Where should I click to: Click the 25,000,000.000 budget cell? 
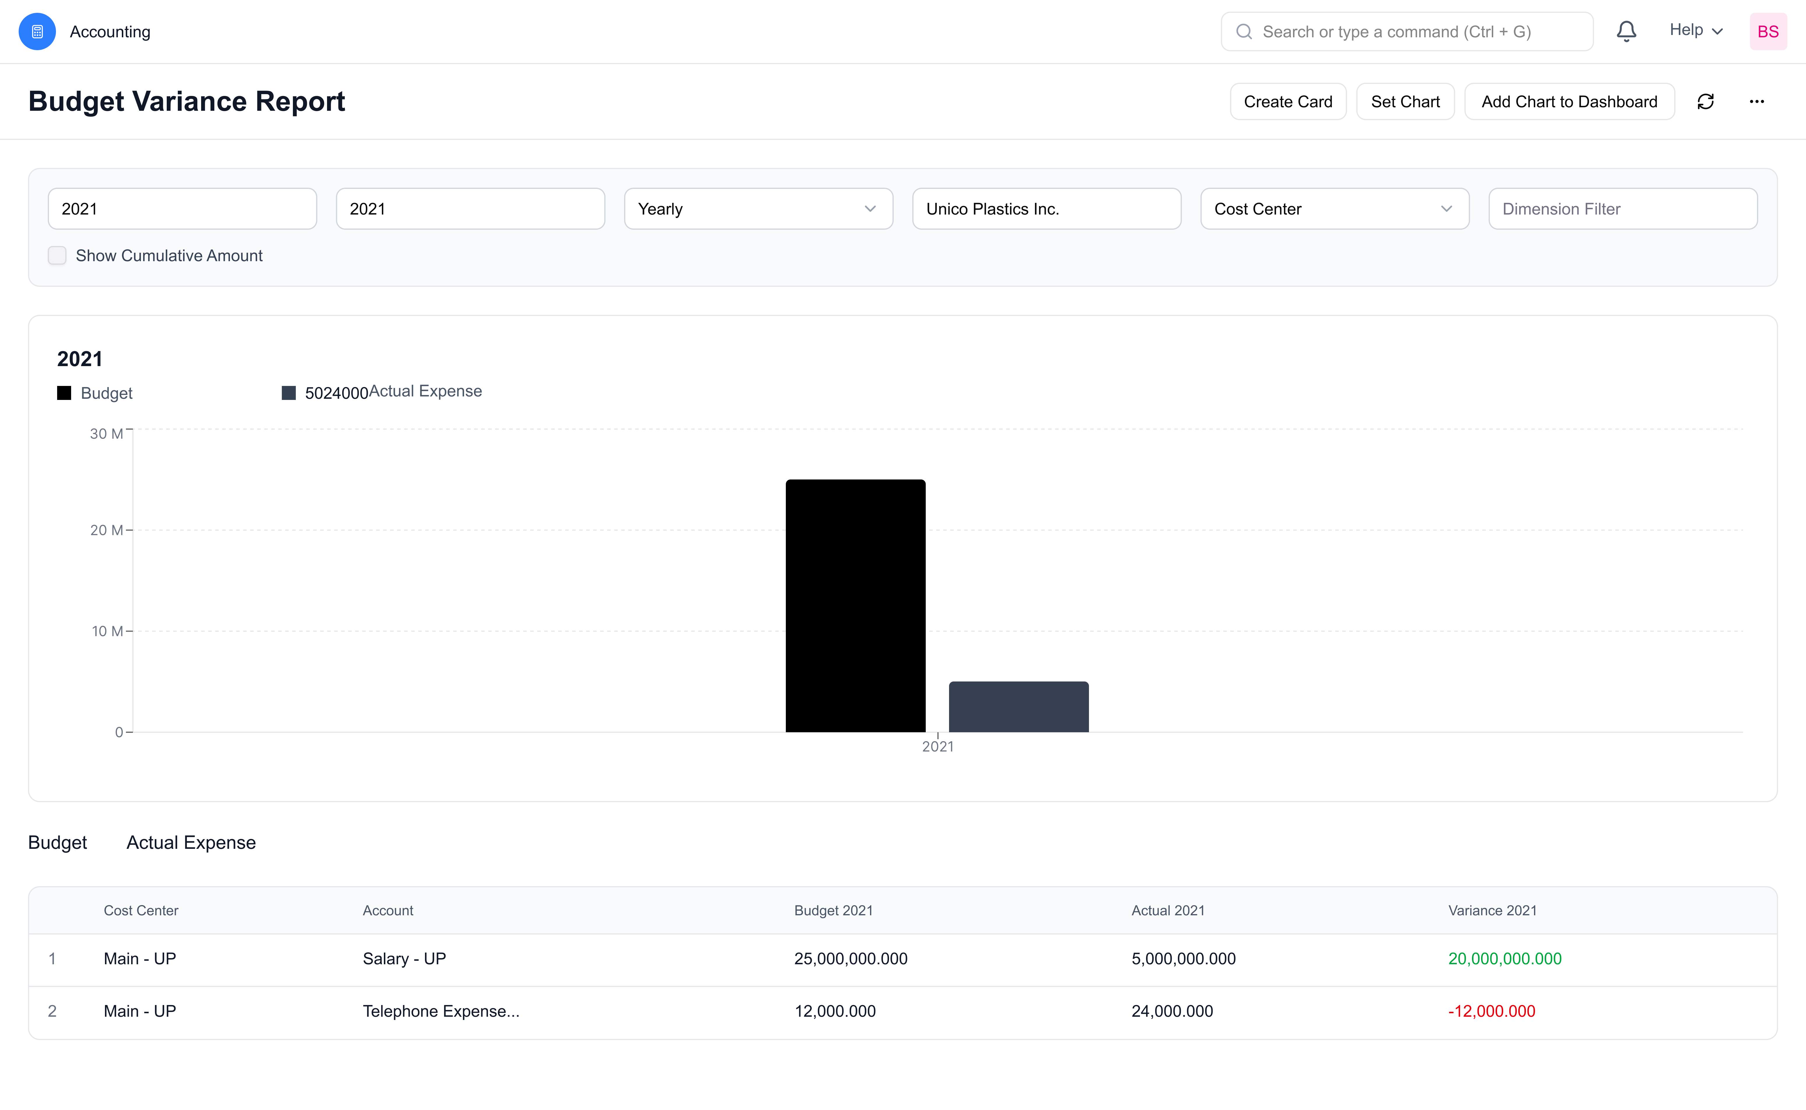tap(851, 959)
